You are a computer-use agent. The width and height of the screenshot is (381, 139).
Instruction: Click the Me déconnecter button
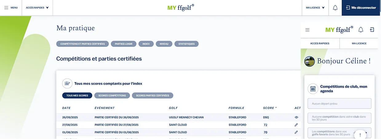361,8
